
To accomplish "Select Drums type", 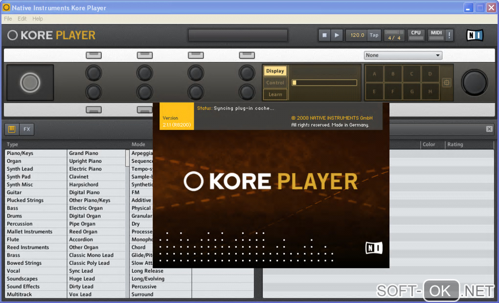I will [x=36, y=216].
